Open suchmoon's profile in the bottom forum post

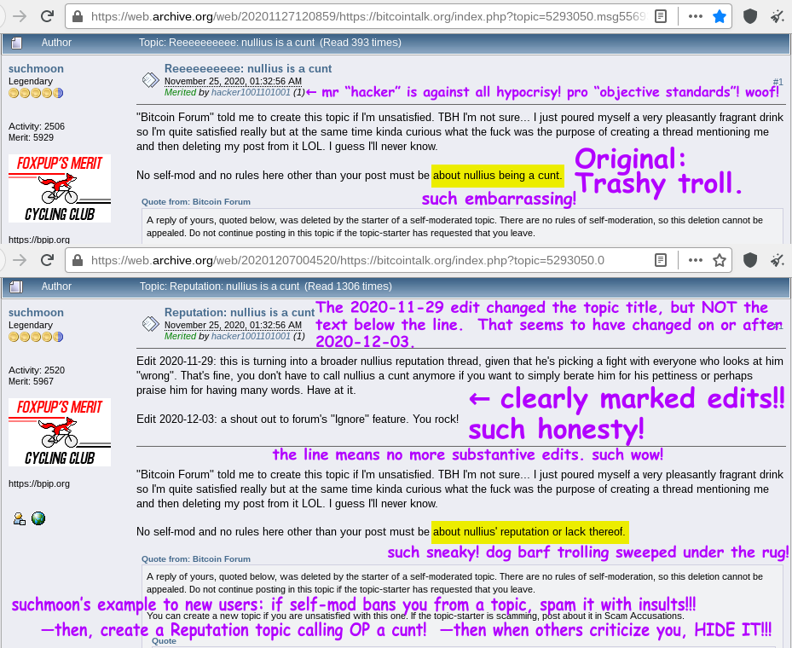[x=36, y=313]
